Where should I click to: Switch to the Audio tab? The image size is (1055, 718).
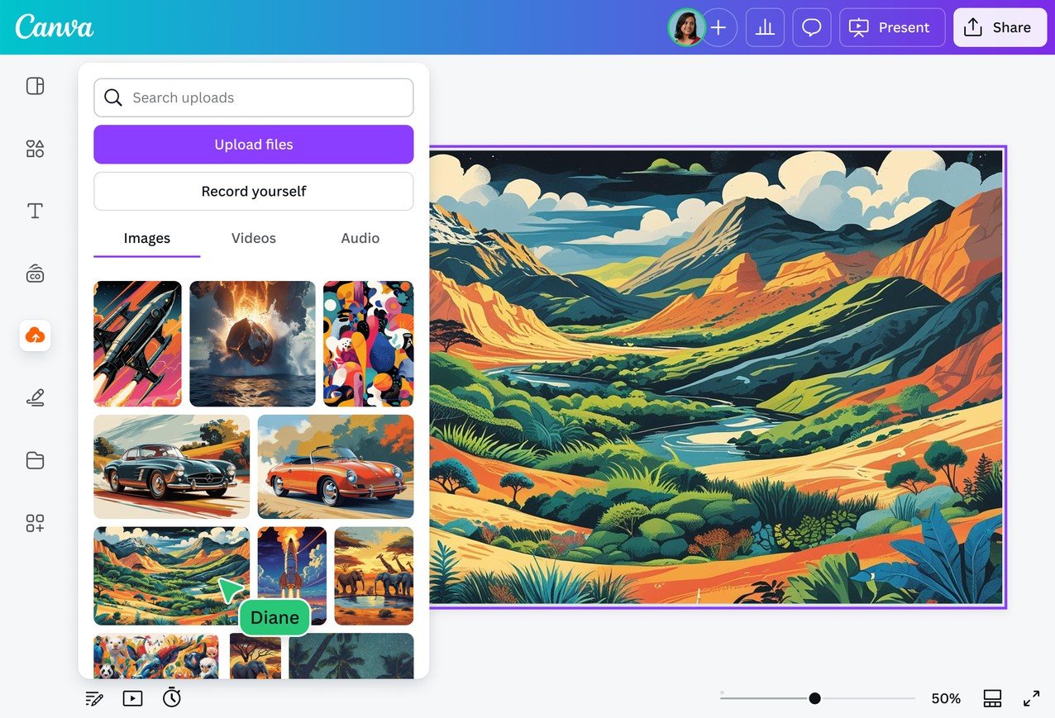click(x=360, y=238)
